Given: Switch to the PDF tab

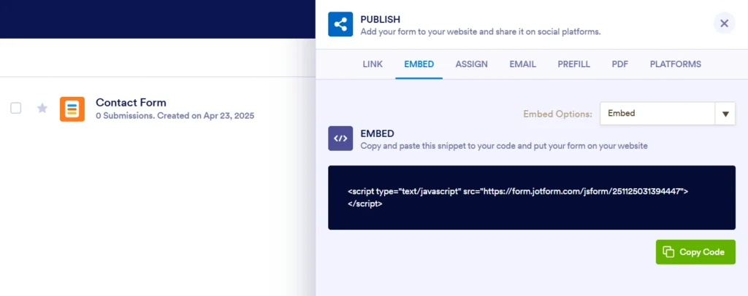Looking at the screenshot, I should pyautogui.click(x=620, y=64).
